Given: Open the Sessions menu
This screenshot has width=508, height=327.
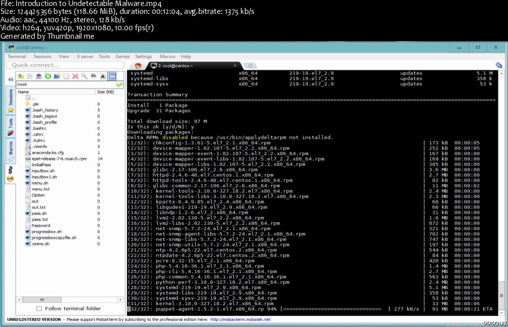Looking at the screenshot, I should (43, 57).
